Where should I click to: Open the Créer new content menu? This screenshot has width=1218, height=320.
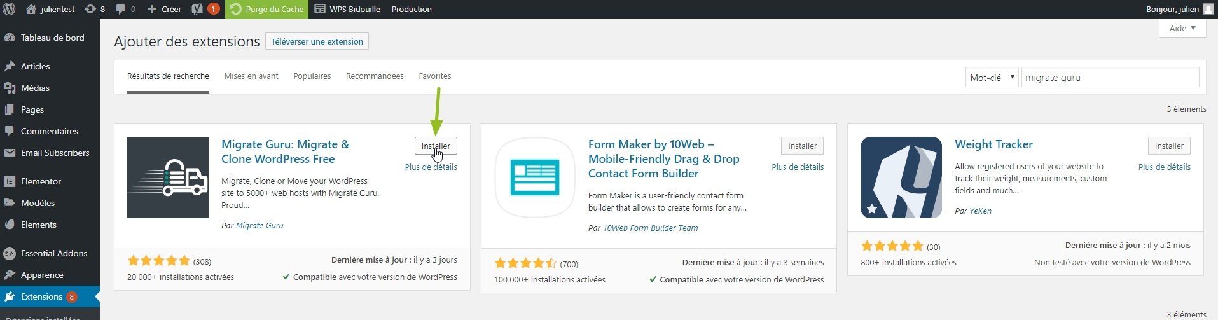pyautogui.click(x=164, y=9)
